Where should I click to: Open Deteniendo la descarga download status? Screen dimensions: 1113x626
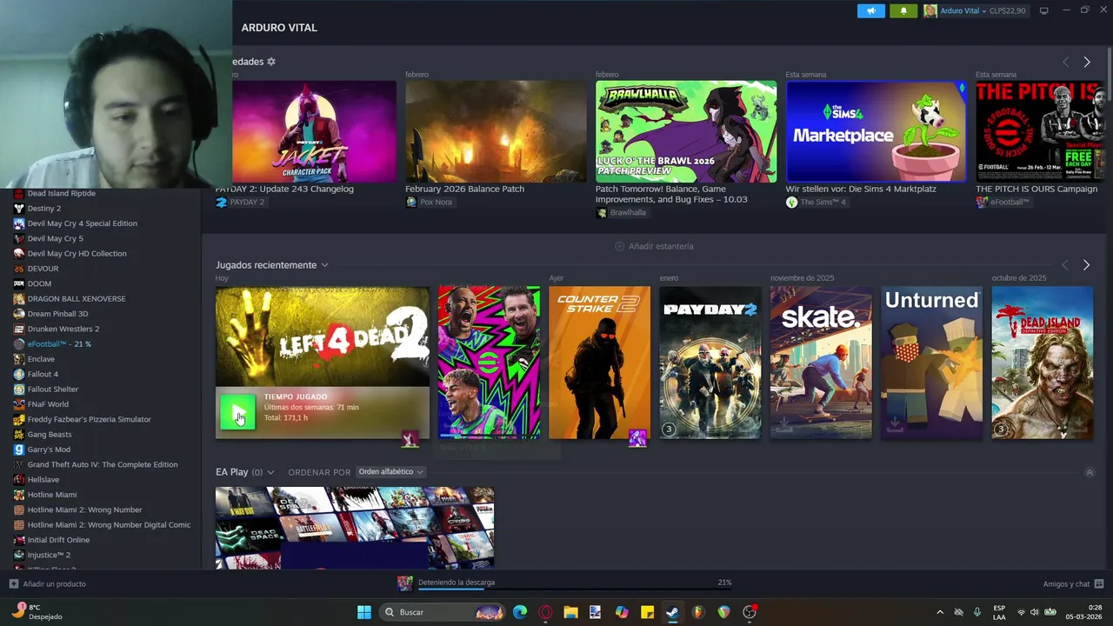click(x=457, y=583)
